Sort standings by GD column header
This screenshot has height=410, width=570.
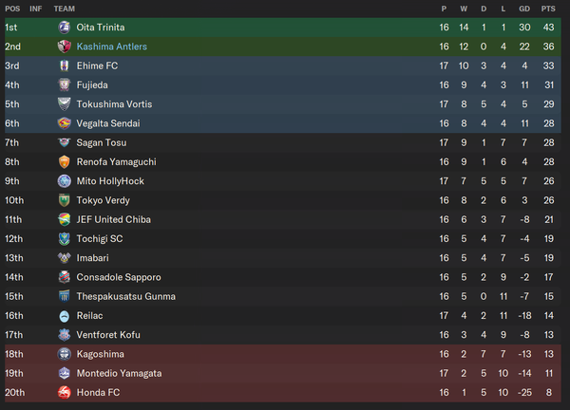(x=524, y=9)
